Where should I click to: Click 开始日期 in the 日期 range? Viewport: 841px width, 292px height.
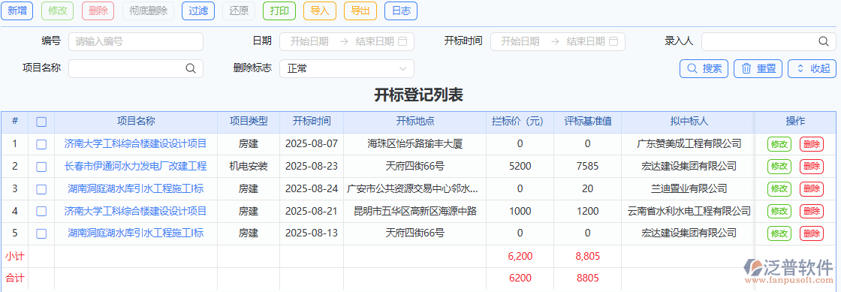(309, 41)
